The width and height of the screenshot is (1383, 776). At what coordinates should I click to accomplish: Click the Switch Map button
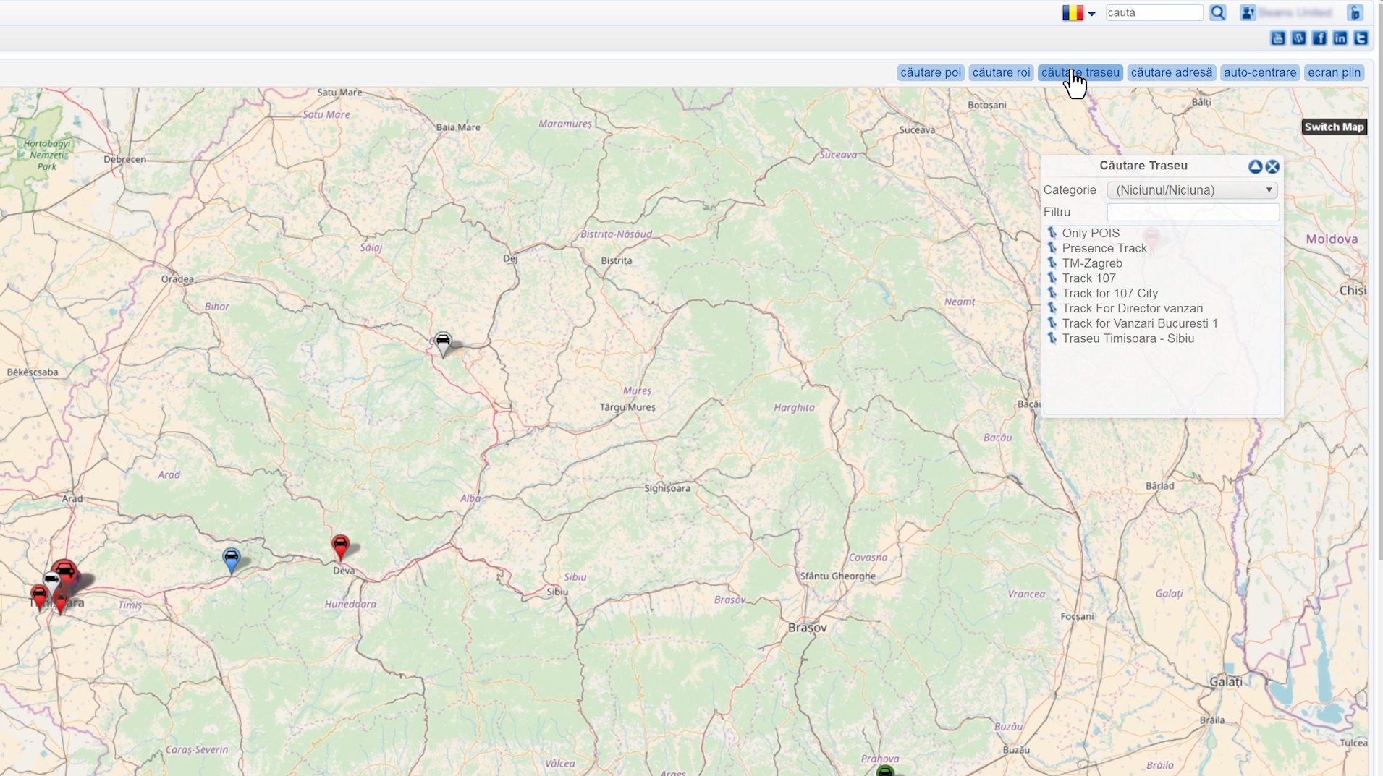click(1333, 127)
